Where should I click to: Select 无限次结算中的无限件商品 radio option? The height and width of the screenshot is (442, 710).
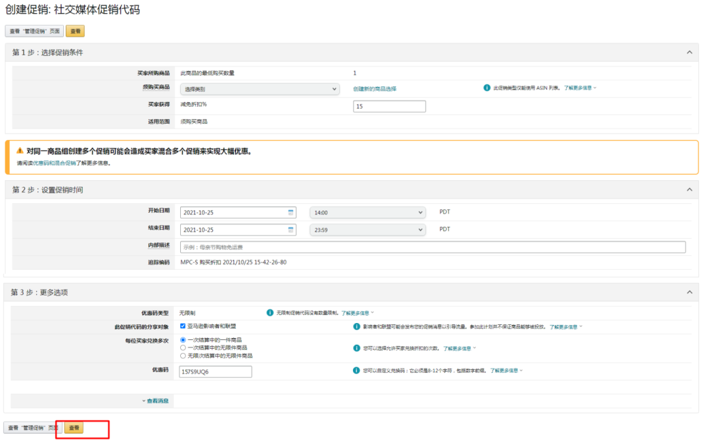[x=183, y=355]
